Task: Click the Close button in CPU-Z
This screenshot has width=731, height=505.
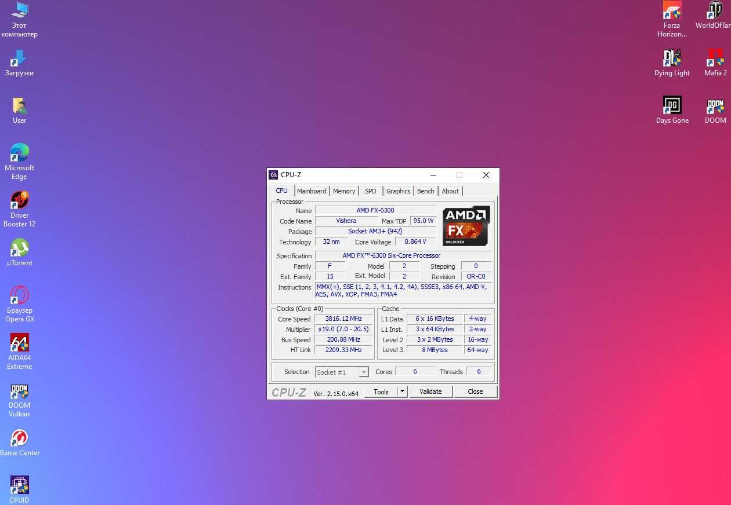Action: click(x=475, y=391)
